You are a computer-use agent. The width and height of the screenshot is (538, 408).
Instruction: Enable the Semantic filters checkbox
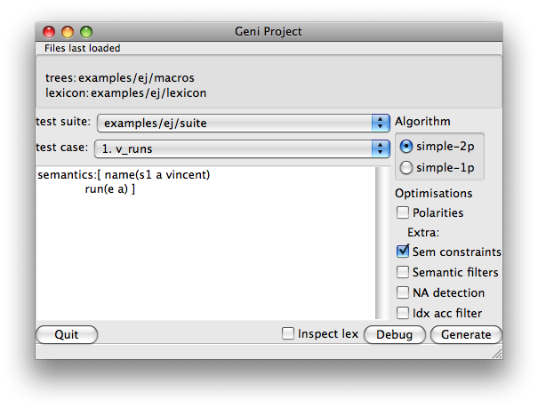point(403,272)
